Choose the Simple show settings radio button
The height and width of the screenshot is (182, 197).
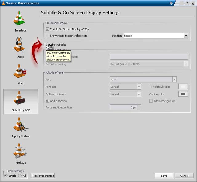[6, 176]
